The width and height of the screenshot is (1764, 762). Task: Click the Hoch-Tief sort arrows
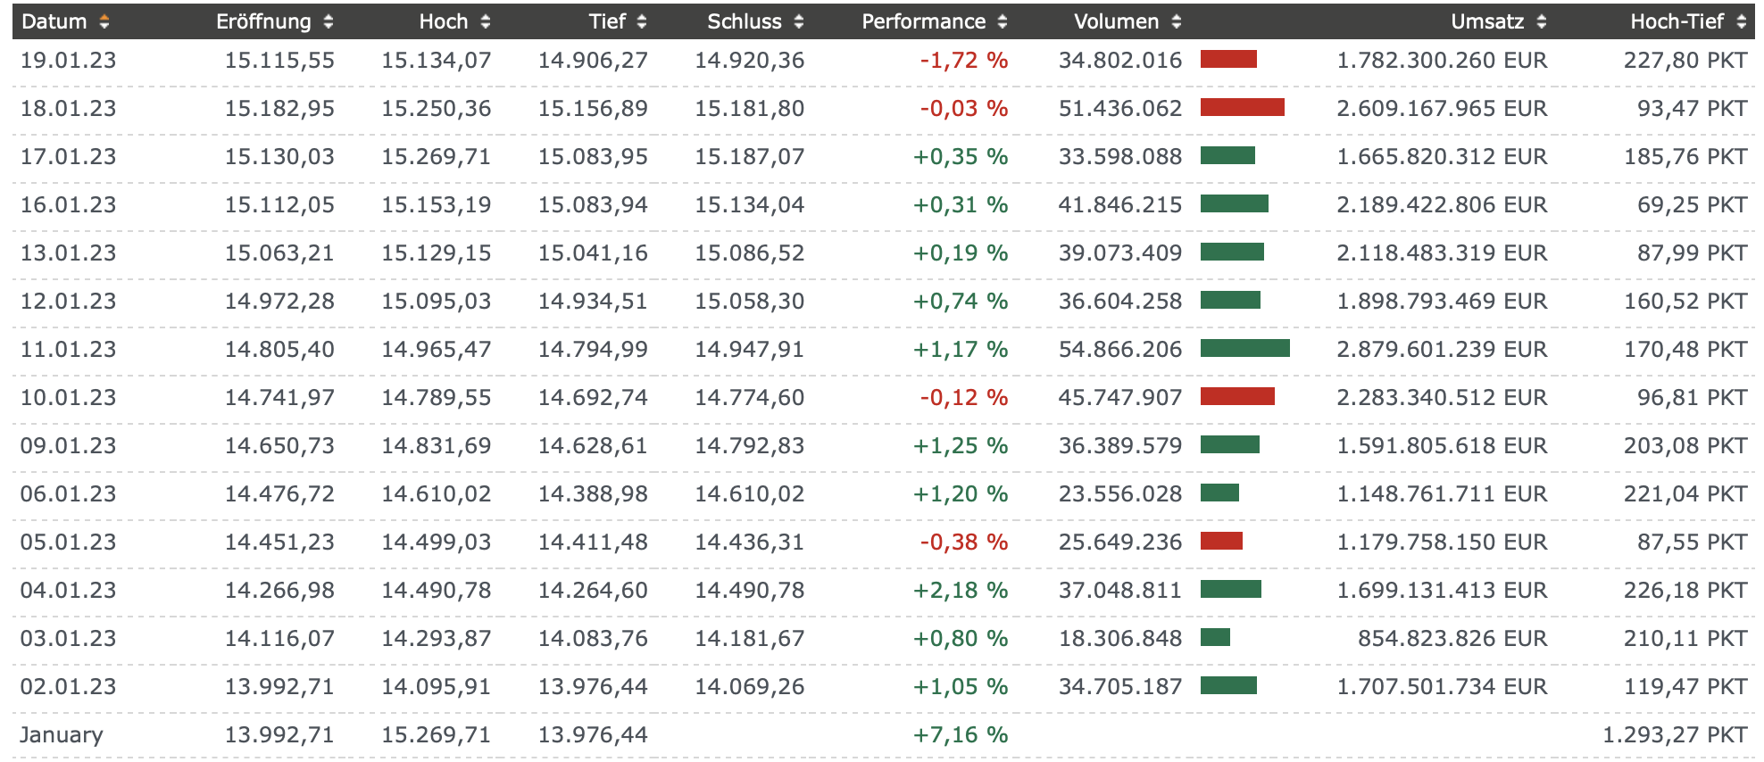pyautogui.click(x=1741, y=21)
